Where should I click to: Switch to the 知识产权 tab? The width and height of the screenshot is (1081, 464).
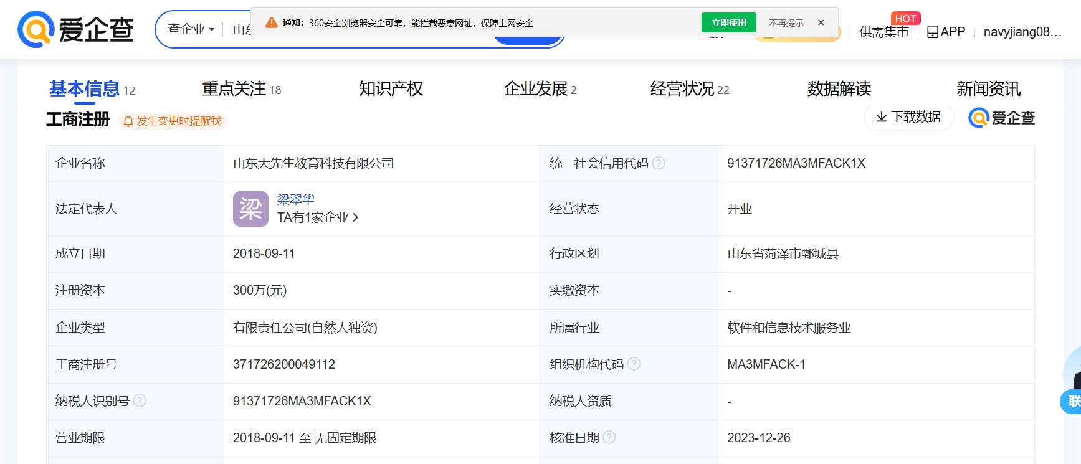(x=391, y=89)
